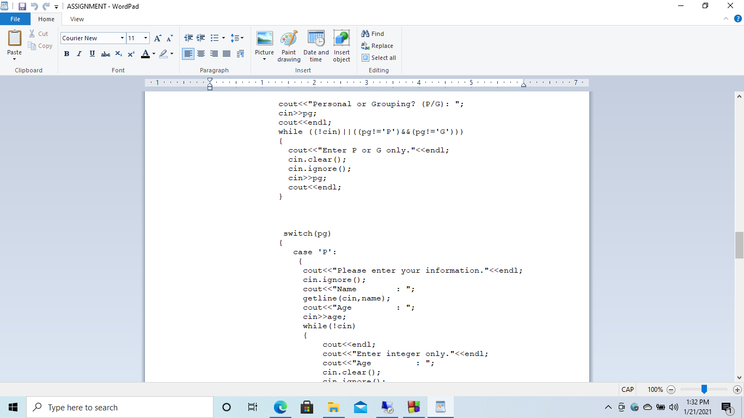The width and height of the screenshot is (744, 418).
Task: Undo the last action
Action: tap(34, 6)
